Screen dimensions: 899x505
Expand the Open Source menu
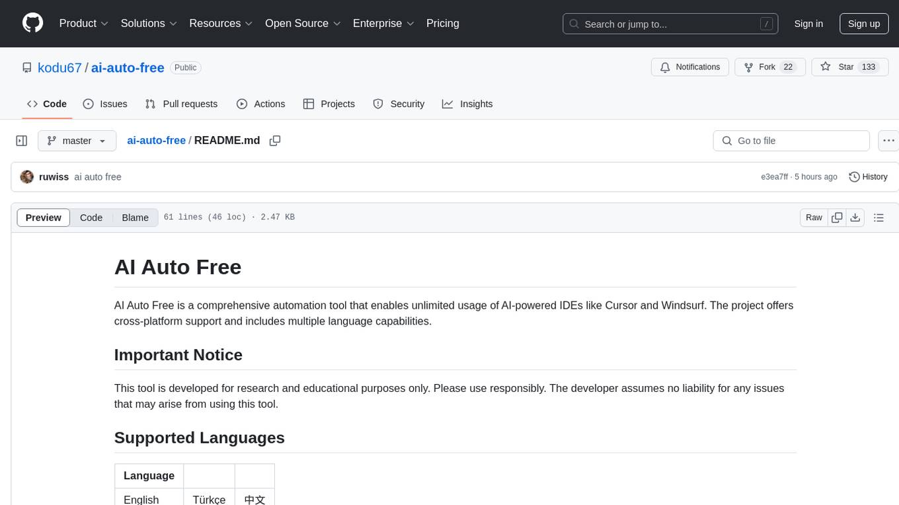coord(303,23)
